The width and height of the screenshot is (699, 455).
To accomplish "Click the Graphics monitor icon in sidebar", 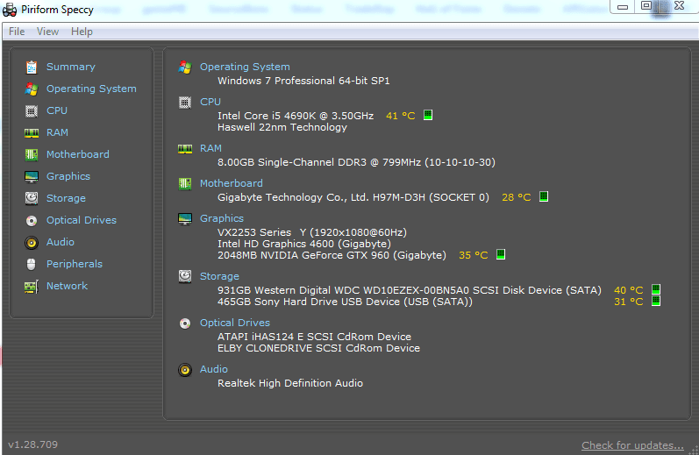I will (32, 176).
